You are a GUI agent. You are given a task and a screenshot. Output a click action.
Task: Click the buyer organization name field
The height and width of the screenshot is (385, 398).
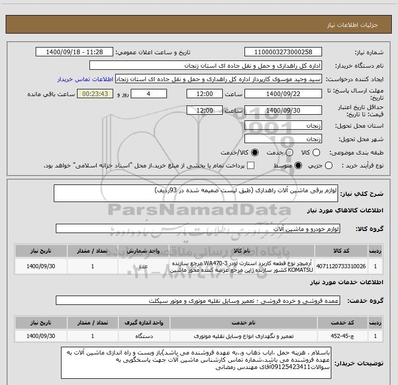[x=206, y=66]
